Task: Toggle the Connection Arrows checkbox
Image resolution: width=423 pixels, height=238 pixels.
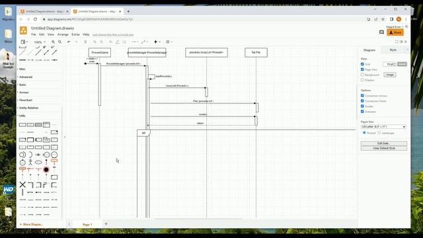Action: tap(362, 95)
